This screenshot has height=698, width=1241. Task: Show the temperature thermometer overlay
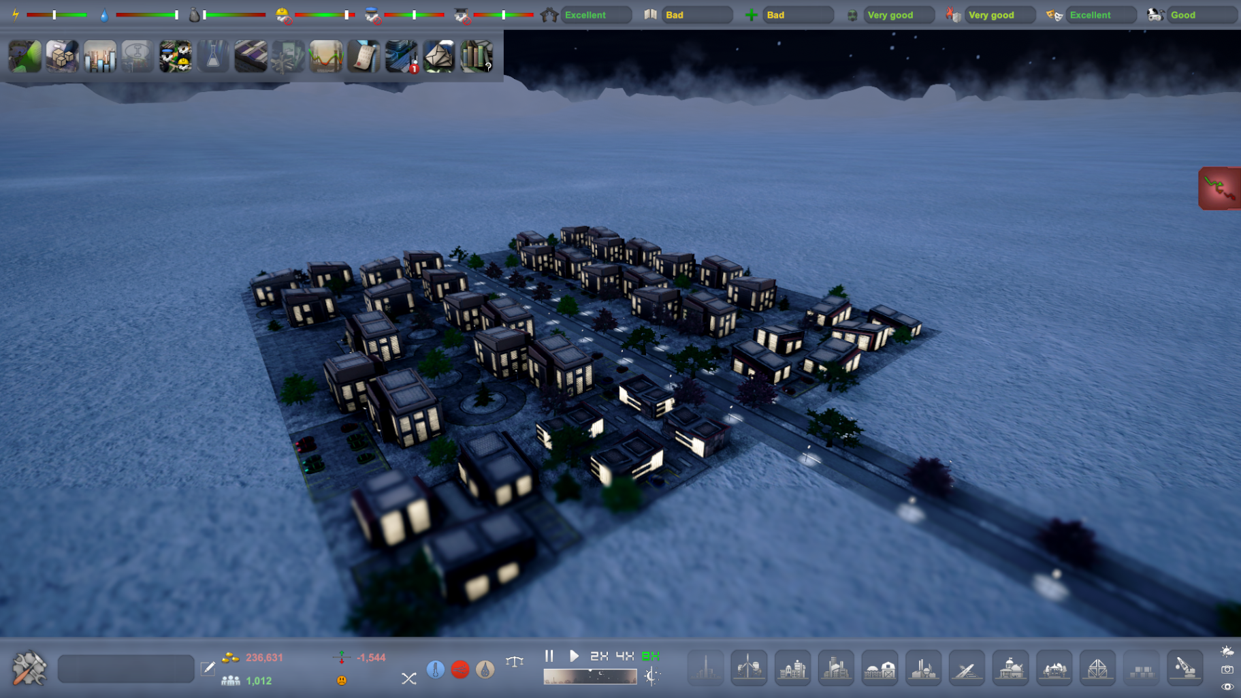436,669
